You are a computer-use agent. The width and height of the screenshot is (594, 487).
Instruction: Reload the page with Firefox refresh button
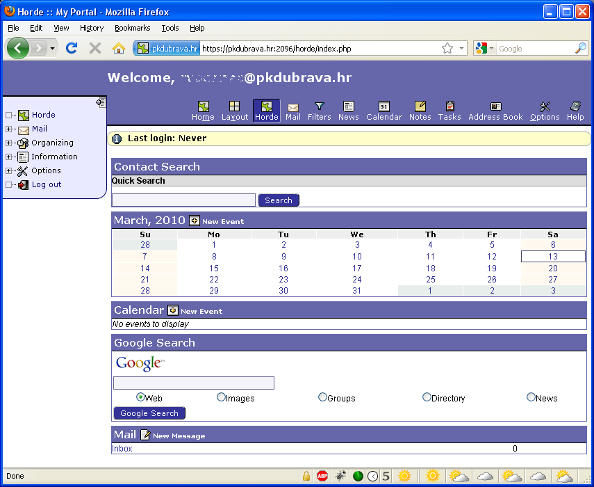(x=71, y=48)
